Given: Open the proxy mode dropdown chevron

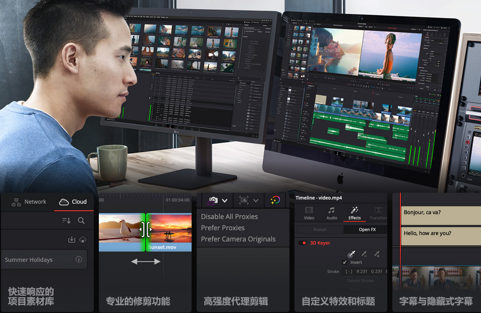Looking at the screenshot, I should point(224,201).
